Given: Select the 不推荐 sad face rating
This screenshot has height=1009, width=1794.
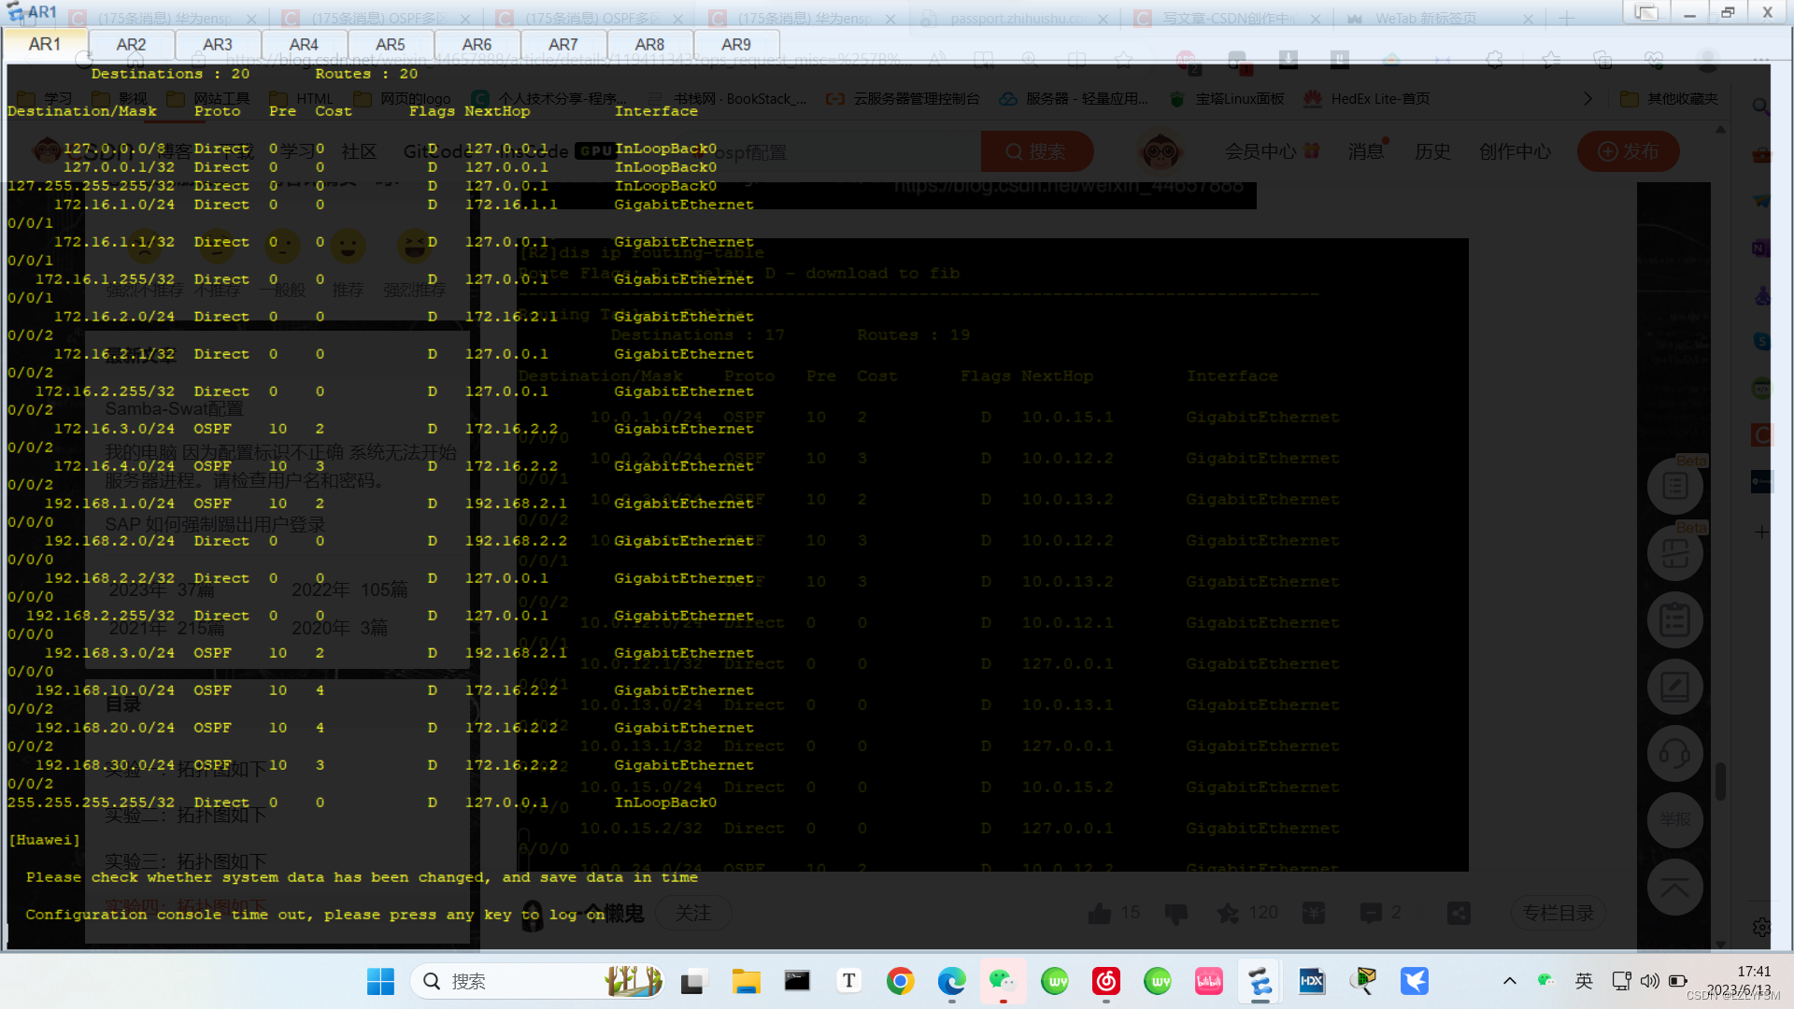Looking at the screenshot, I should [x=216, y=248].
